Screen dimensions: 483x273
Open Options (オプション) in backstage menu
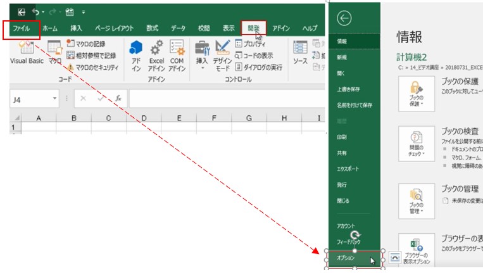(354, 259)
